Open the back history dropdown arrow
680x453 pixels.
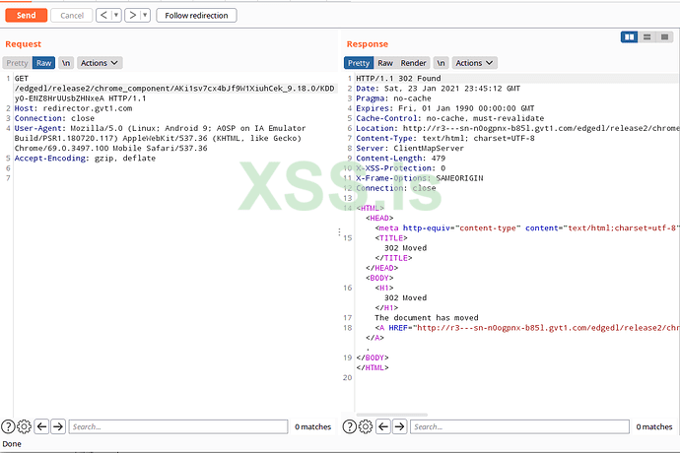(116, 15)
